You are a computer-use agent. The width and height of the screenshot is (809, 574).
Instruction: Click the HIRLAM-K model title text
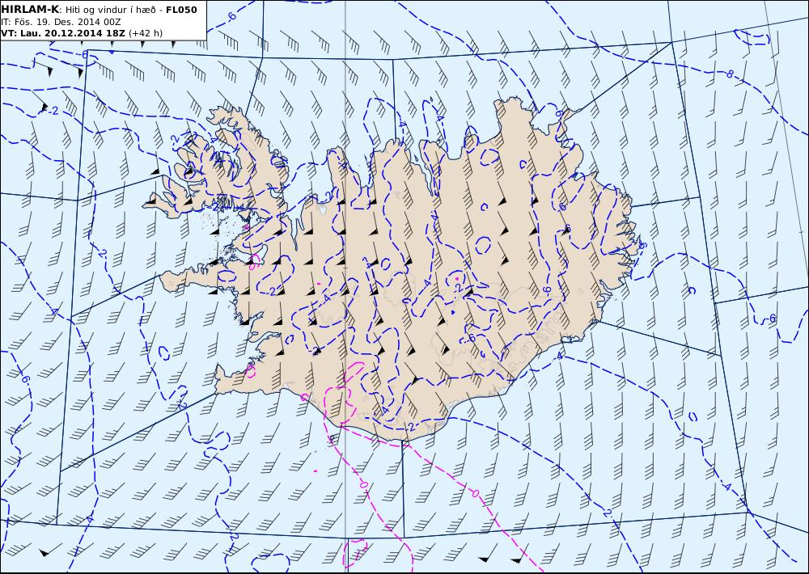[x=31, y=10]
